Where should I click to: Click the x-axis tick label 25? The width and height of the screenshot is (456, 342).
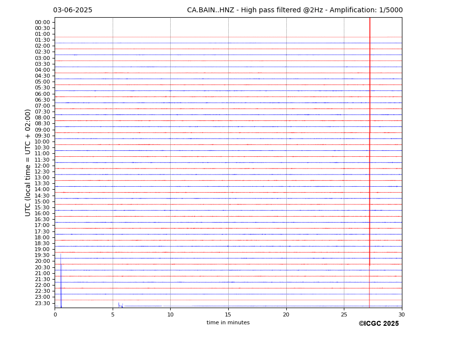344,314
